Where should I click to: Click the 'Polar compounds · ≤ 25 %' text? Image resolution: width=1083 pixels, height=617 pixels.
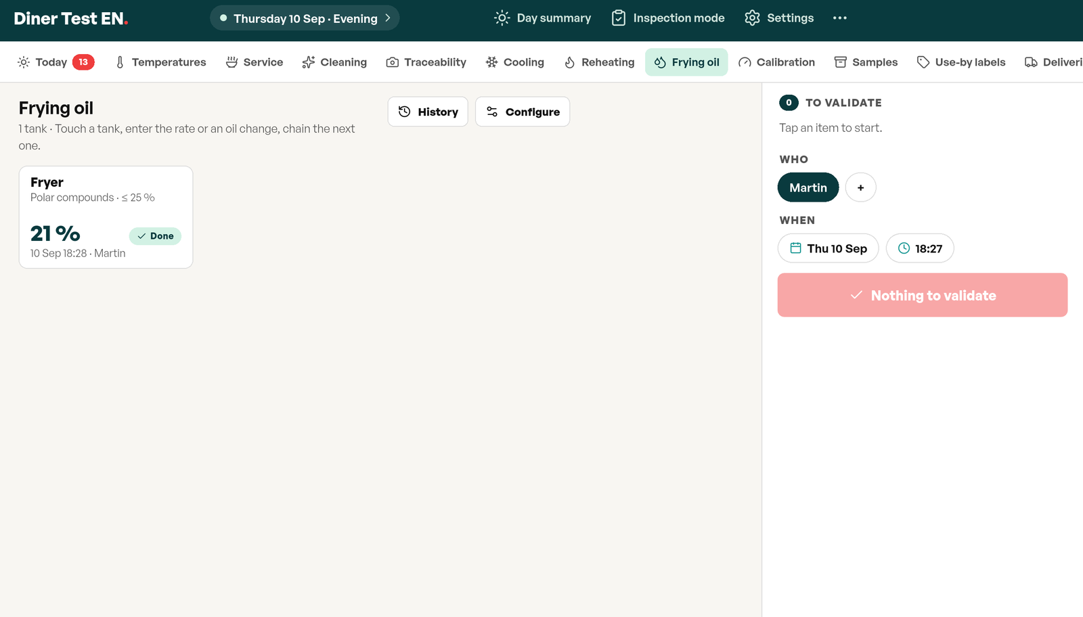pyautogui.click(x=93, y=198)
